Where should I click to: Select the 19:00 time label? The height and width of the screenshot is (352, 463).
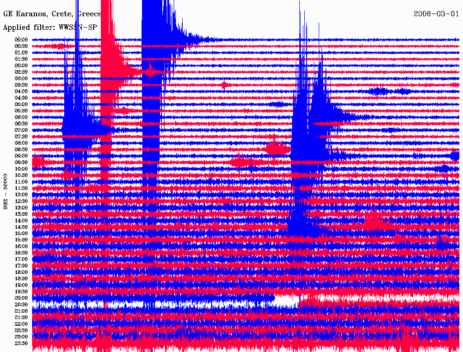click(21, 285)
